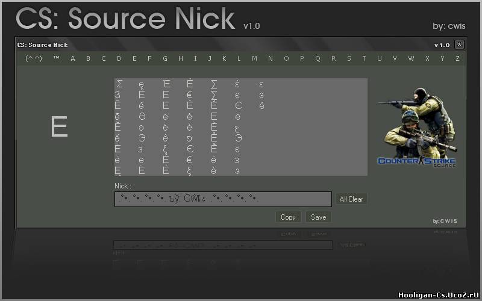Select the E letter tab

[134, 58]
